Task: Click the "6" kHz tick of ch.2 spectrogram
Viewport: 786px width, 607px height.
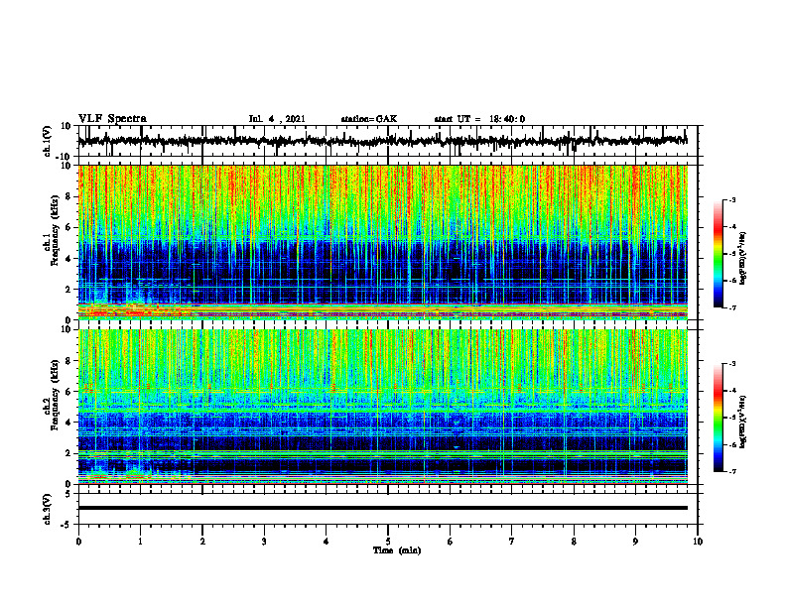Action: point(68,392)
